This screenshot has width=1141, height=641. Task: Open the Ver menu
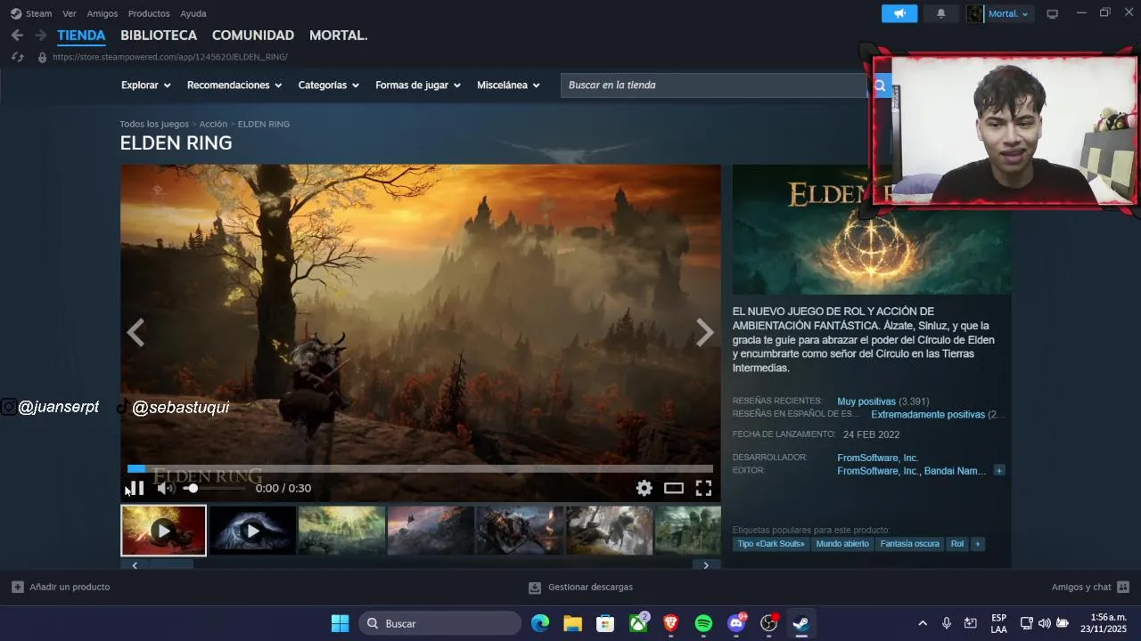coord(69,13)
